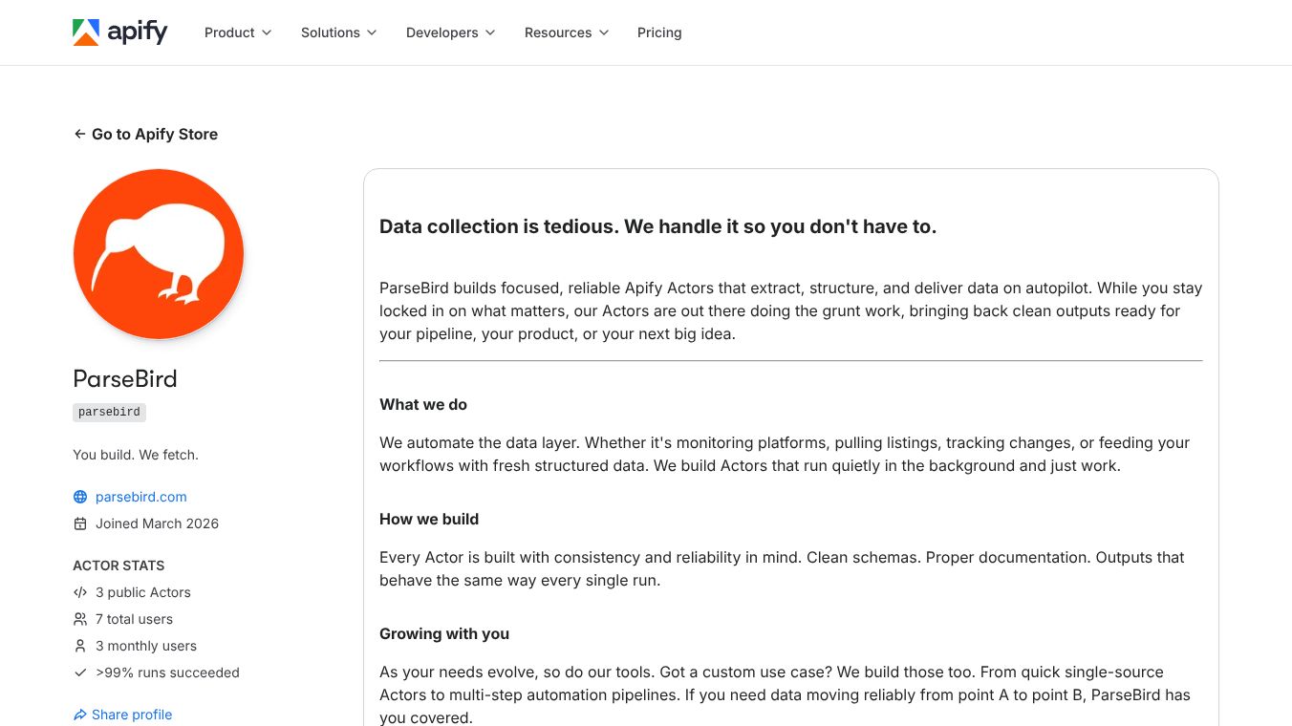Click the back arrow icon before Go to Apify Store

79,134
